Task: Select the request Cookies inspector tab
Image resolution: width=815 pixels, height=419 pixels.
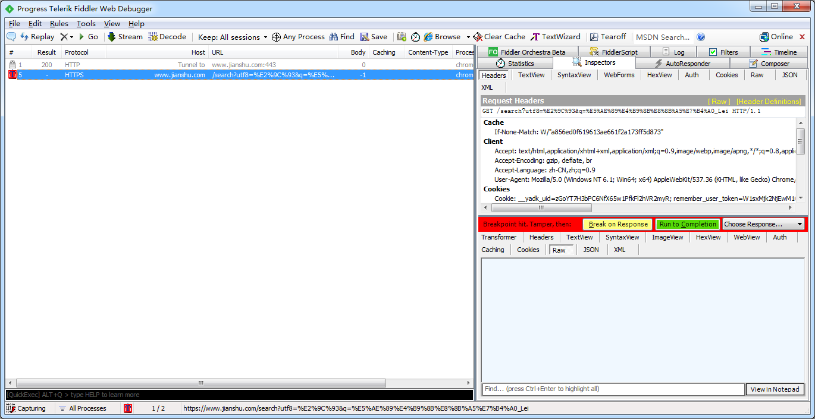Action: click(727, 75)
